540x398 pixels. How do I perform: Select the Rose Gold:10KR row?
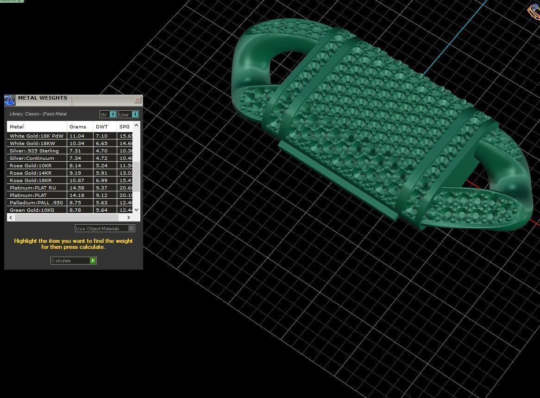coord(70,165)
